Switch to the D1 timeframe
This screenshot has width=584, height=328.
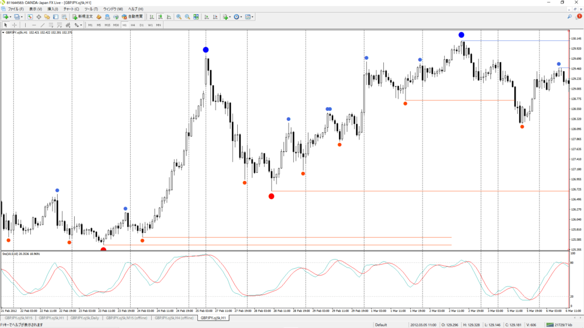(x=141, y=25)
